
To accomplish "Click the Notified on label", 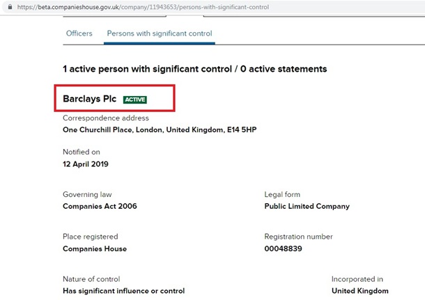I will point(82,152).
